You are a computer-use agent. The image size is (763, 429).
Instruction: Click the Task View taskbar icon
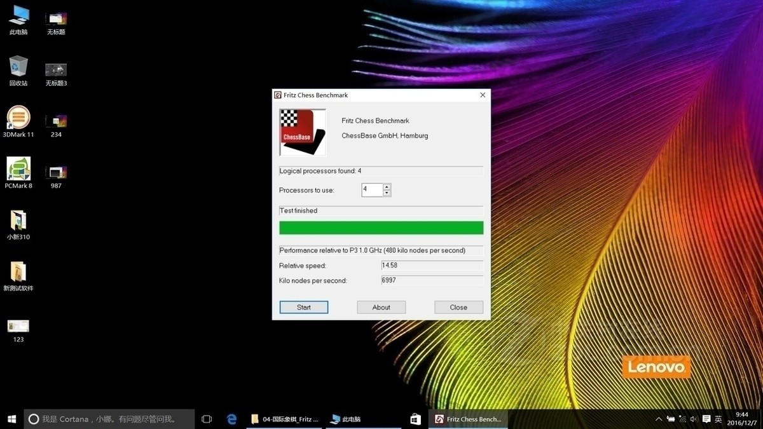[207, 419]
